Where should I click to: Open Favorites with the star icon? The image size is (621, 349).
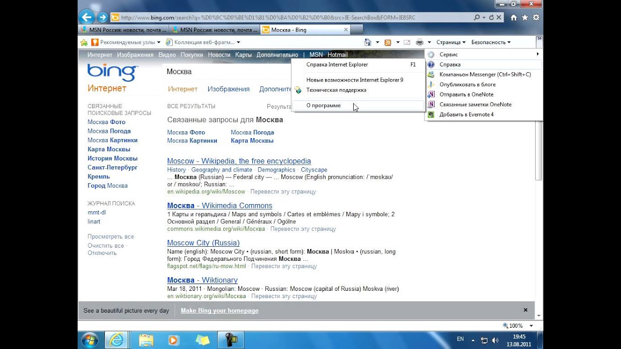coord(525,17)
